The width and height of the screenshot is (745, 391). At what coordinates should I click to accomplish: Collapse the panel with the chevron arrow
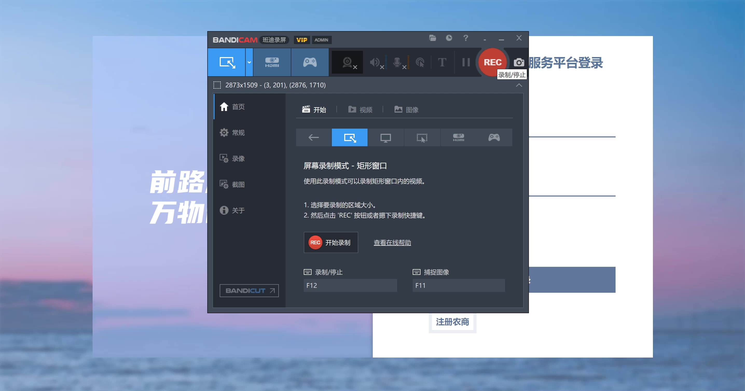tap(519, 85)
